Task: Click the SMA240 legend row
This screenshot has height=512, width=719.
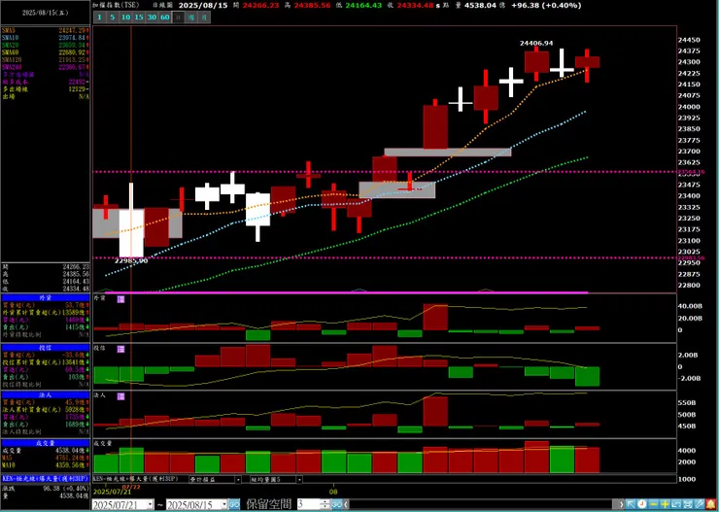Action: point(46,67)
